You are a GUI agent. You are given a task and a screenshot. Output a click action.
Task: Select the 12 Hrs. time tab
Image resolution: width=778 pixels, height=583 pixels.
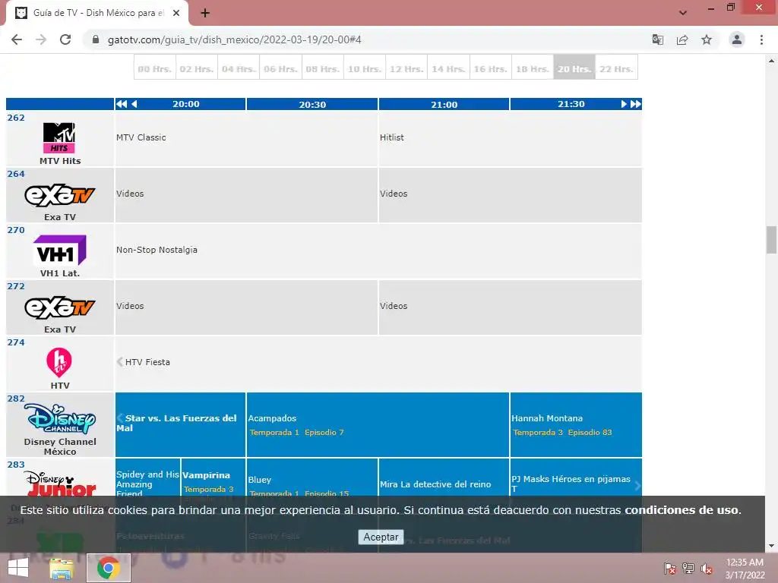(406, 69)
